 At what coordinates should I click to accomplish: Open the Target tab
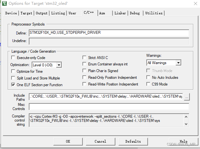(x=26, y=13)
